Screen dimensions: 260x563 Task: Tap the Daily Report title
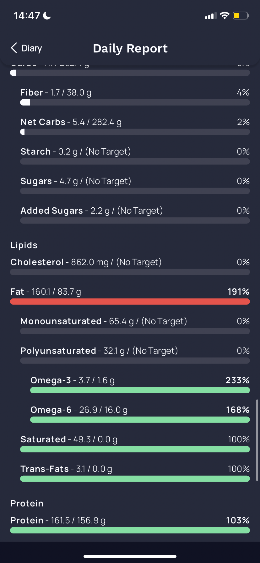[130, 48]
